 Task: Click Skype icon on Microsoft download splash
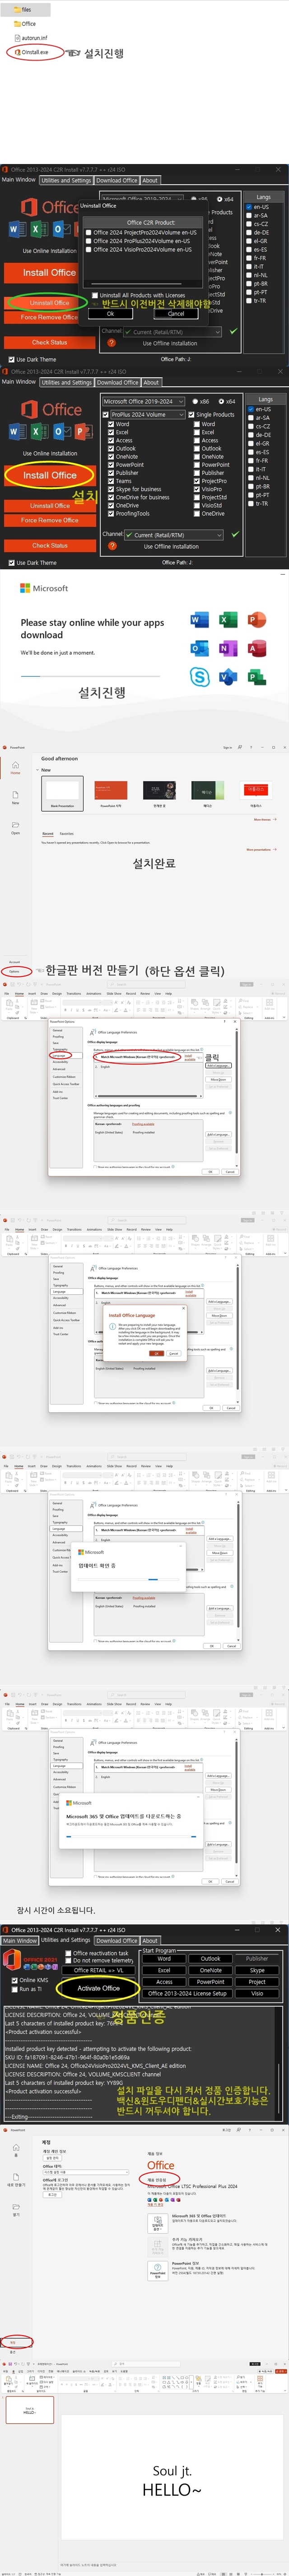tap(199, 677)
